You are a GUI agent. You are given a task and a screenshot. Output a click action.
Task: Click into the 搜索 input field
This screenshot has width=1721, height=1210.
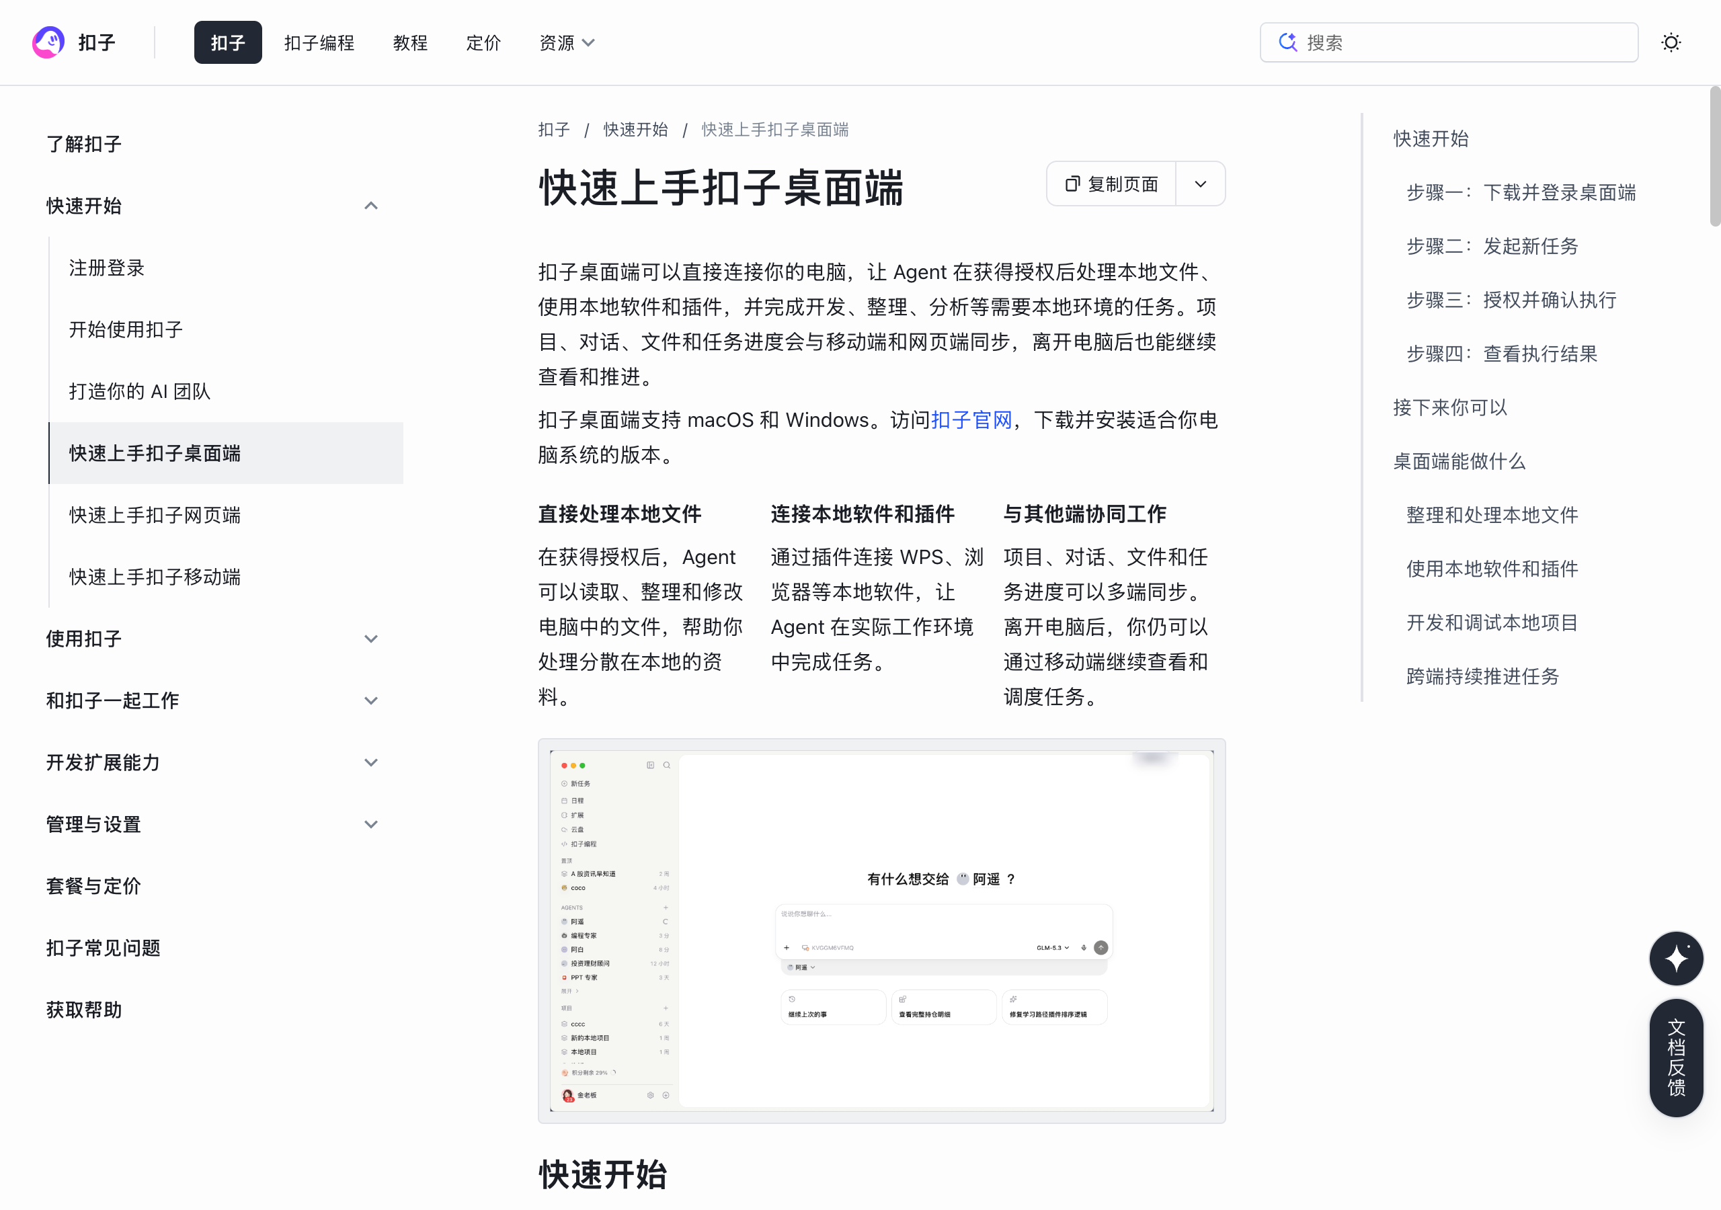pos(1449,43)
